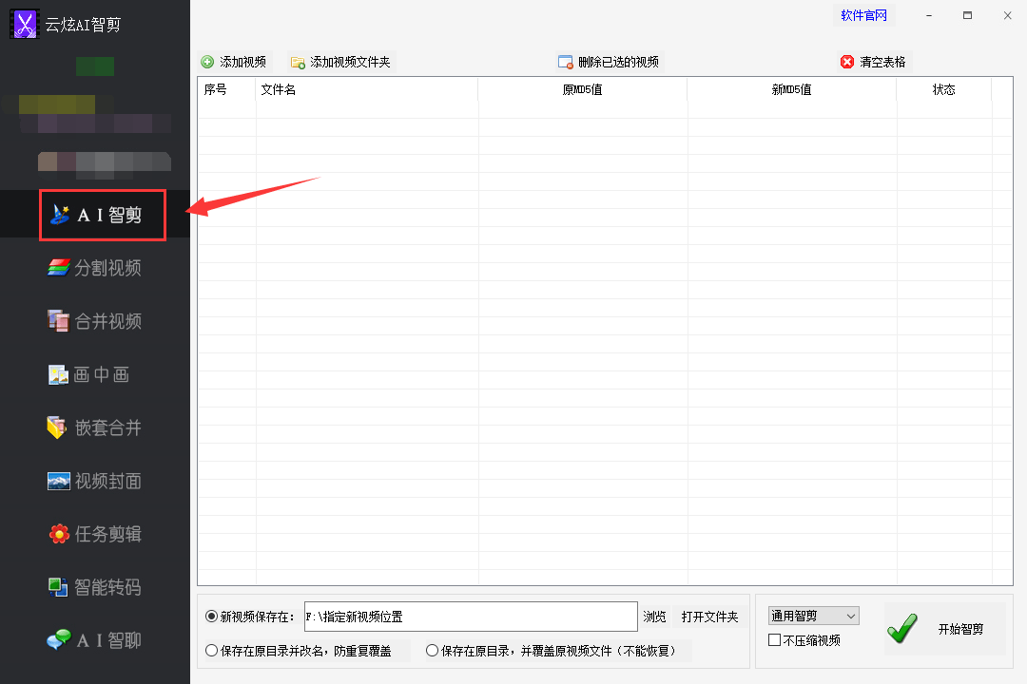Open AI智聊 chat module
Image resolution: width=1027 pixels, height=684 pixels.
pos(95,640)
